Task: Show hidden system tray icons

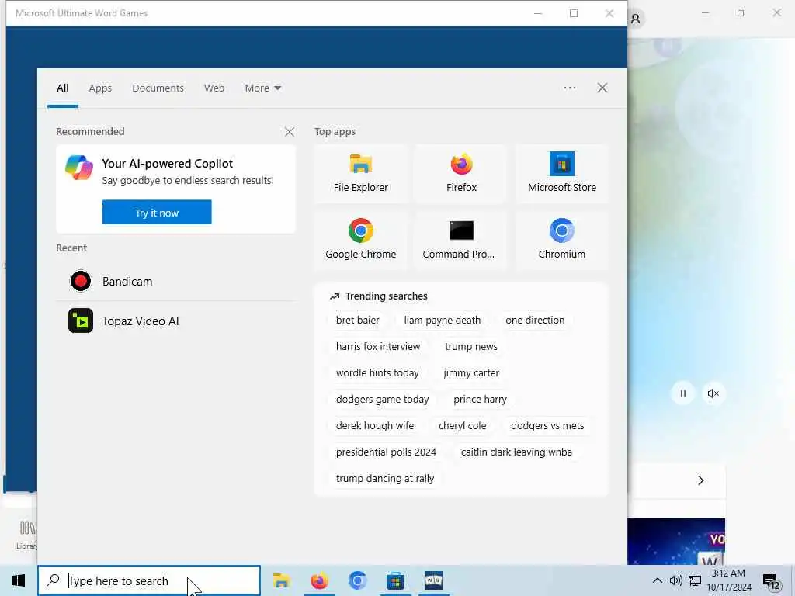Action: click(x=657, y=580)
